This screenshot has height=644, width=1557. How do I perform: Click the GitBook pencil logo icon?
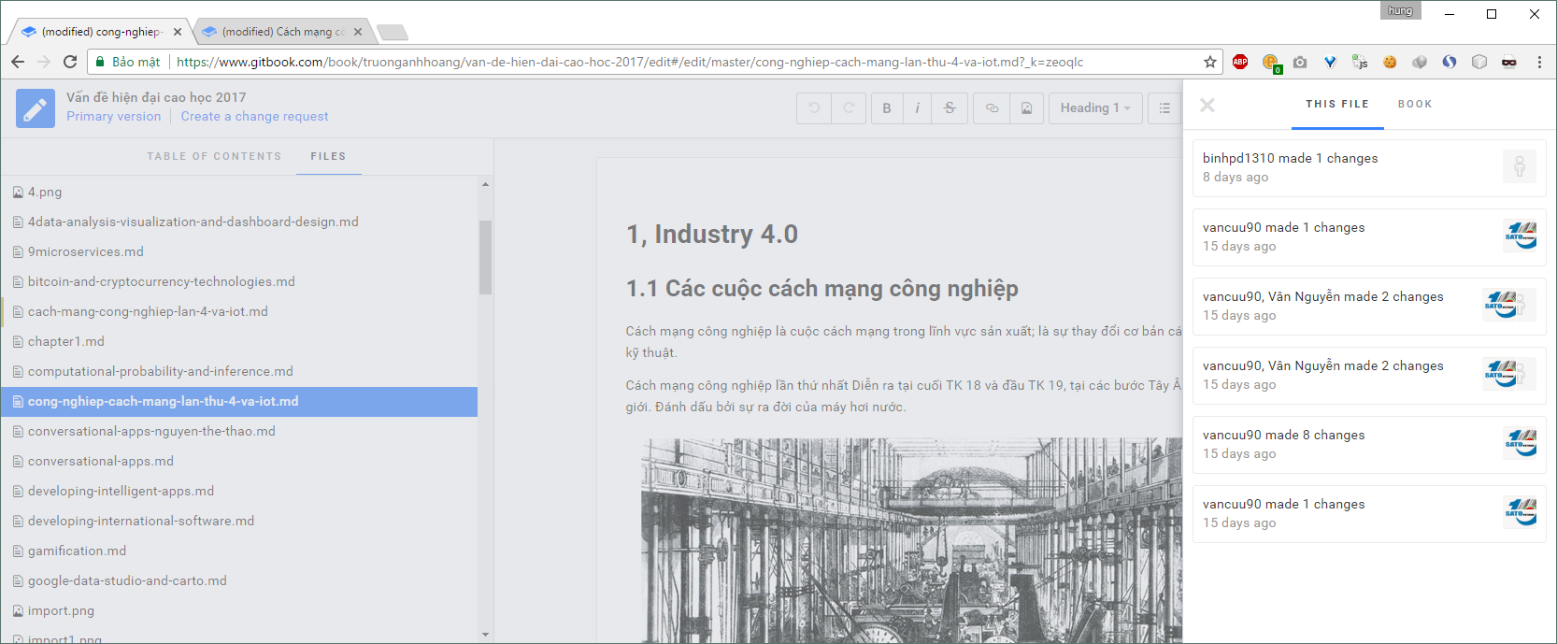tap(36, 108)
